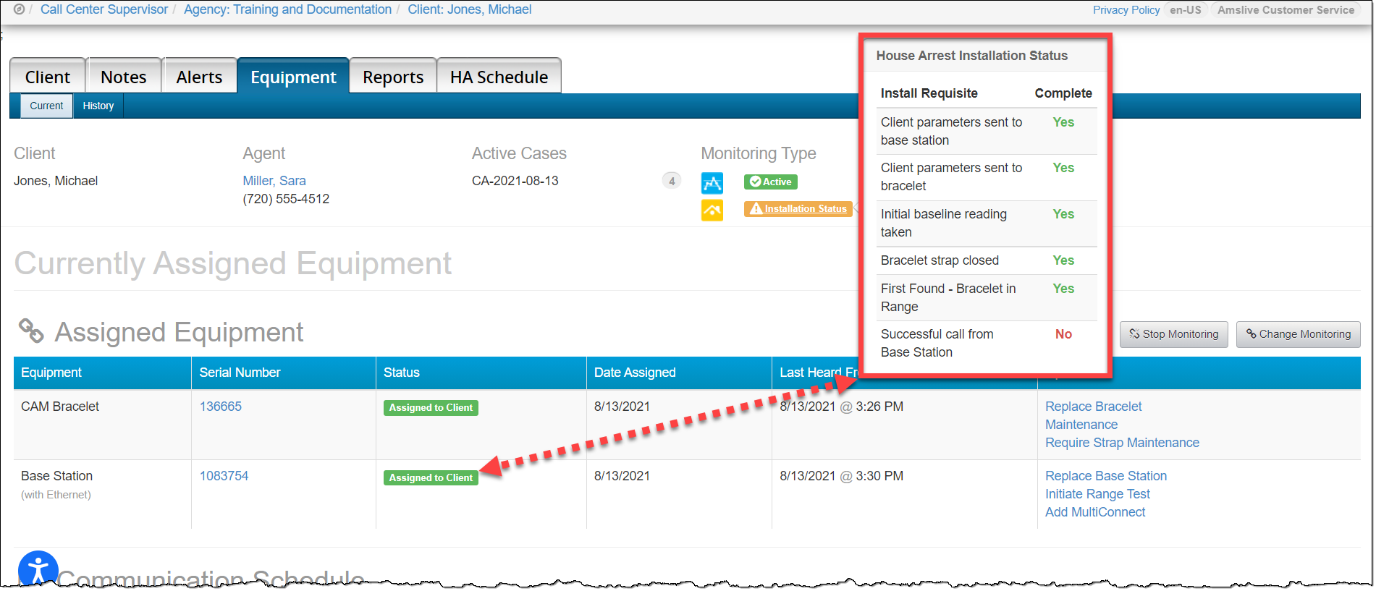The height and width of the screenshot is (591, 1376).
Task: Click the chain link icon beside Assigned Equipment
Action: click(x=31, y=331)
